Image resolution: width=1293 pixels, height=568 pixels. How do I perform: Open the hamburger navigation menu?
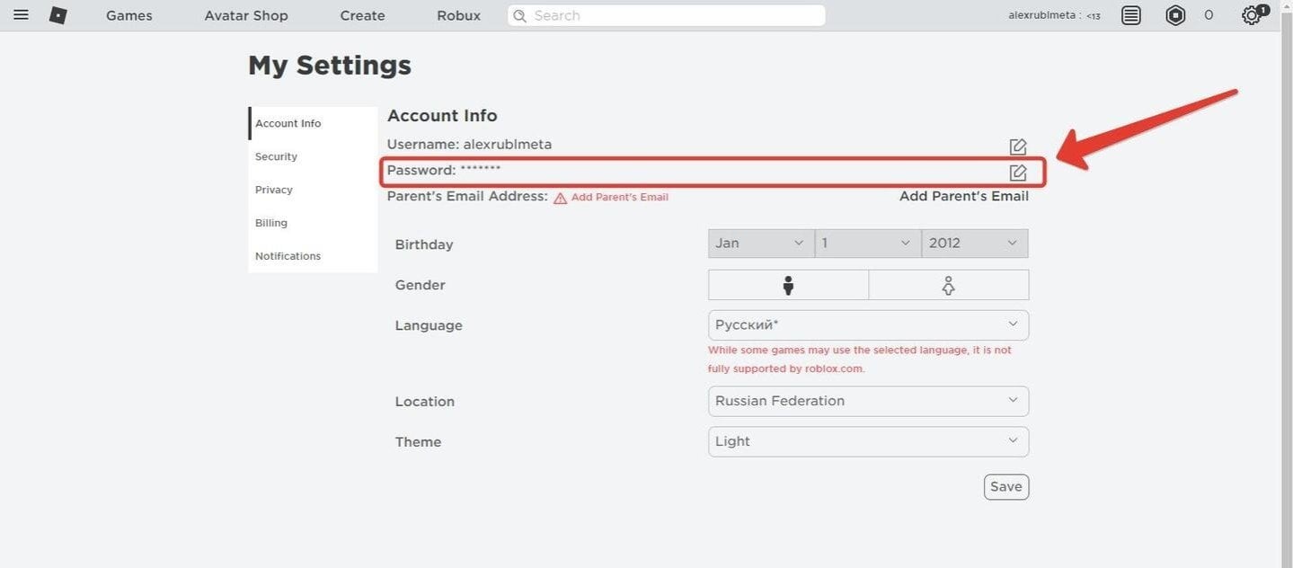tap(21, 15)
